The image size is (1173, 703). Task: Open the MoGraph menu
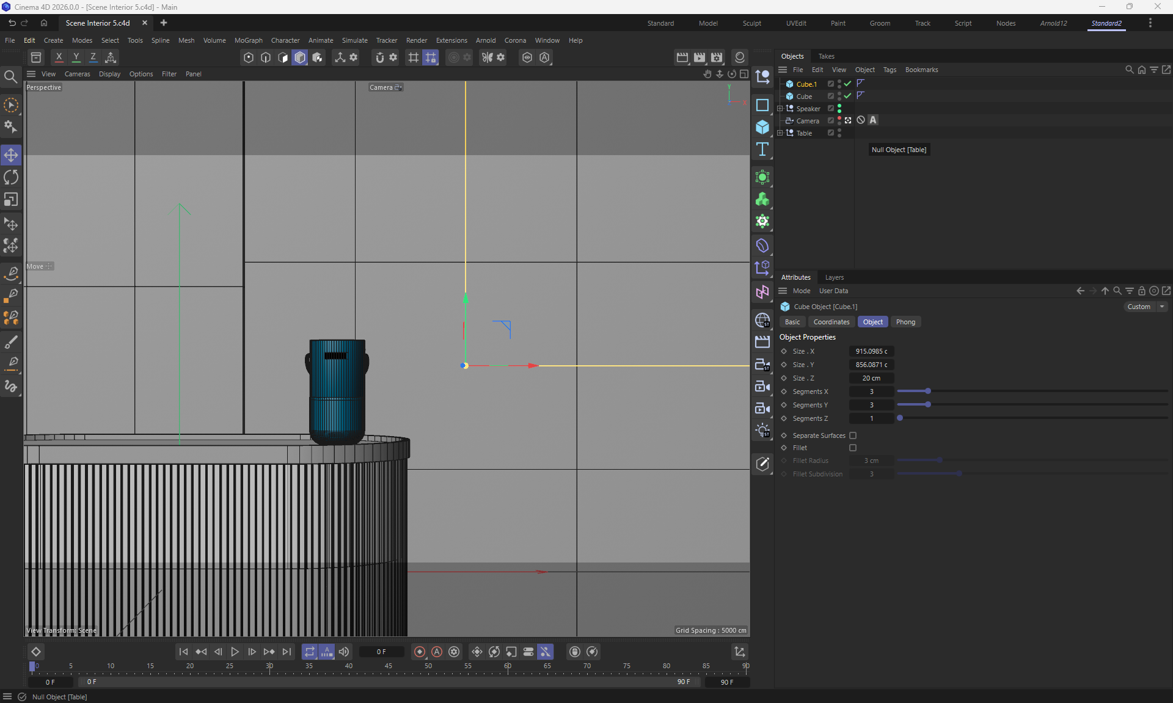click(x=248, y=40)
